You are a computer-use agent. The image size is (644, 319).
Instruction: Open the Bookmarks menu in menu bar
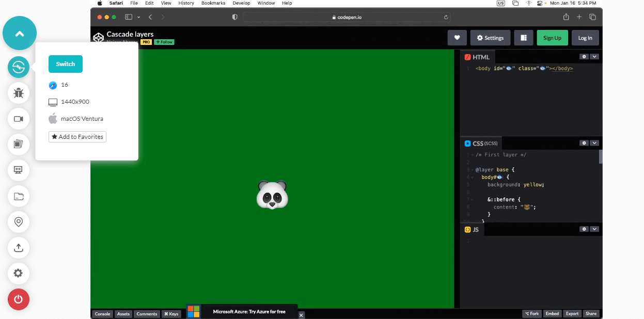point(213,3)
